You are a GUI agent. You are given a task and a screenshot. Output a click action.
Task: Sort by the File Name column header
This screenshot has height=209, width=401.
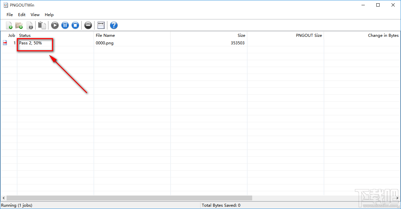[132, 35]
